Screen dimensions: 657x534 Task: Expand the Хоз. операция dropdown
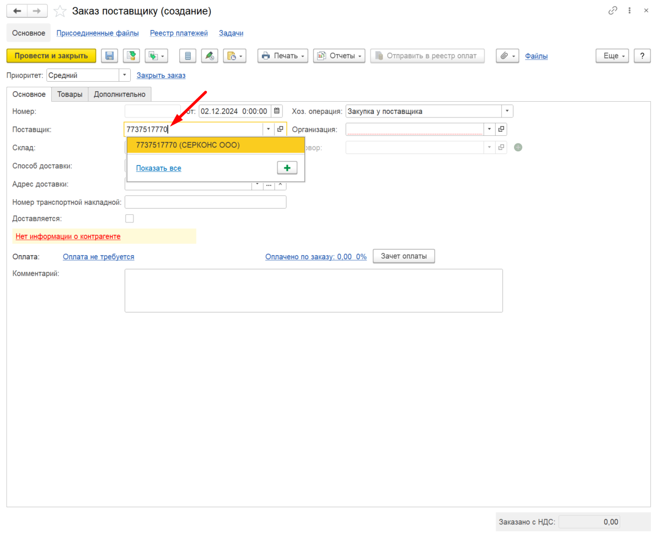tap(507, 111)
